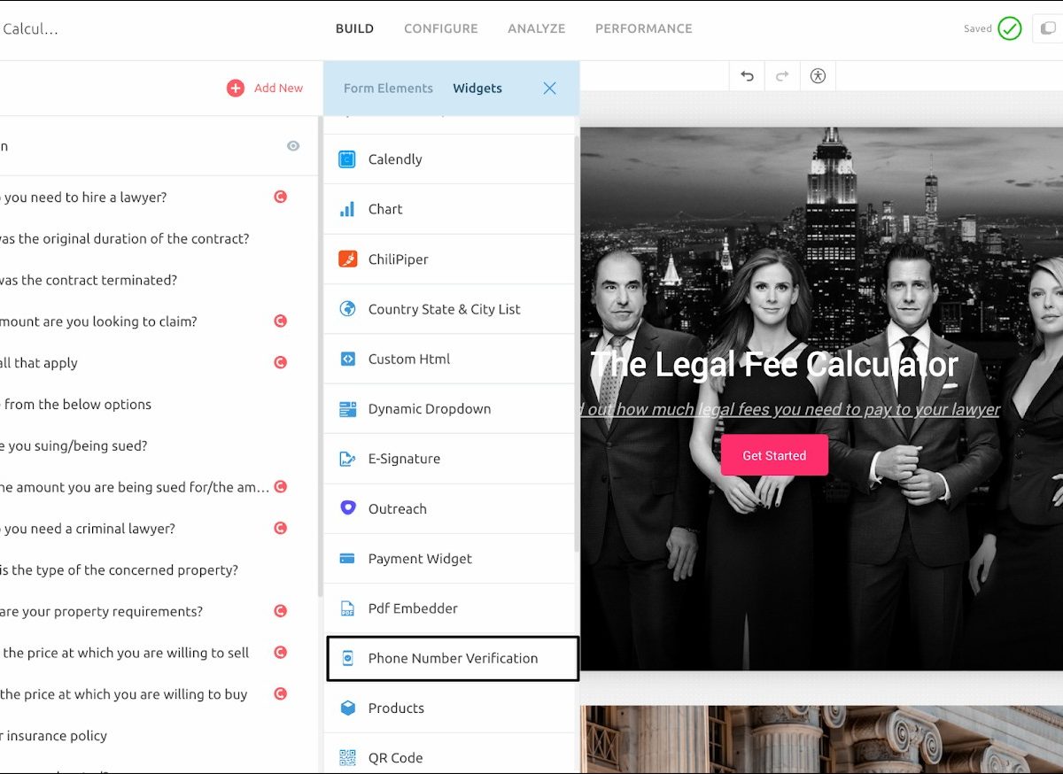Click the undo arrow icon
Viewport: 1063px width, 774px height.
(747, 76)
